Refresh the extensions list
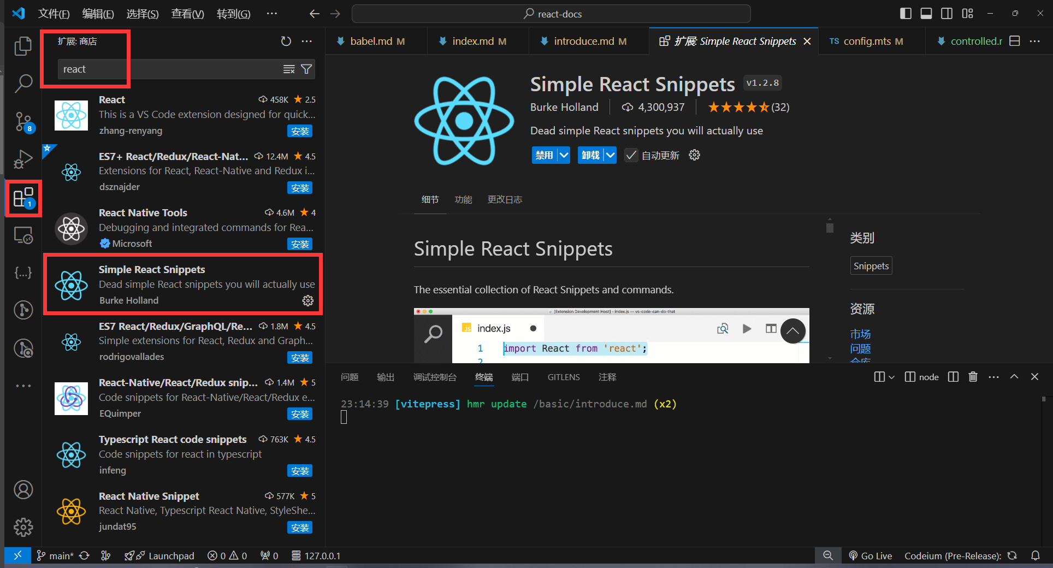The height and width of the screenshot is (568, 1053). 286,41
